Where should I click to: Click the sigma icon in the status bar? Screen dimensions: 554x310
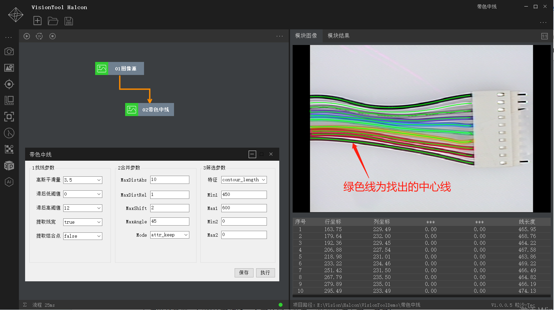point(25,305)
